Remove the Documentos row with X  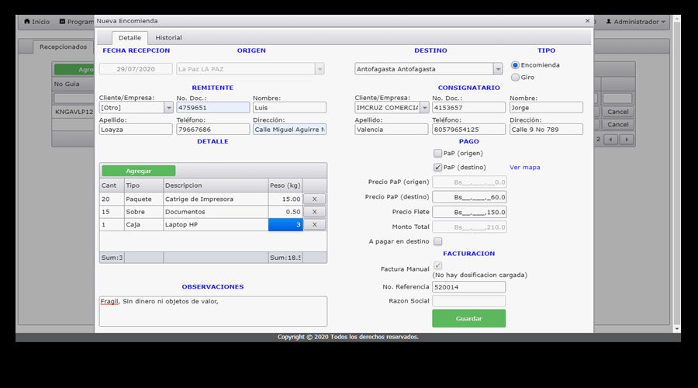click(x=314, y=212)
